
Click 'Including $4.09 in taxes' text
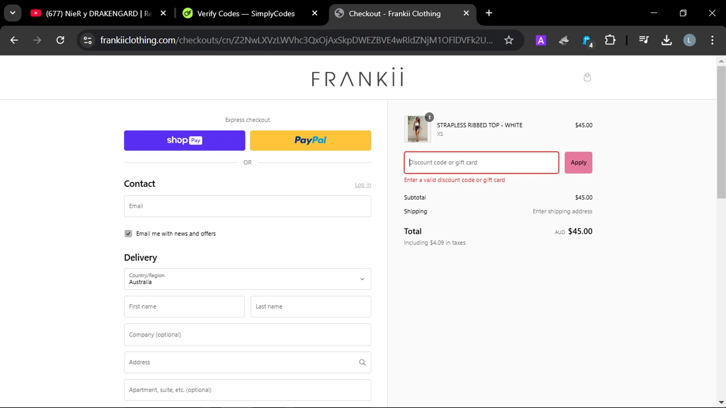click(x=435, y=243)
